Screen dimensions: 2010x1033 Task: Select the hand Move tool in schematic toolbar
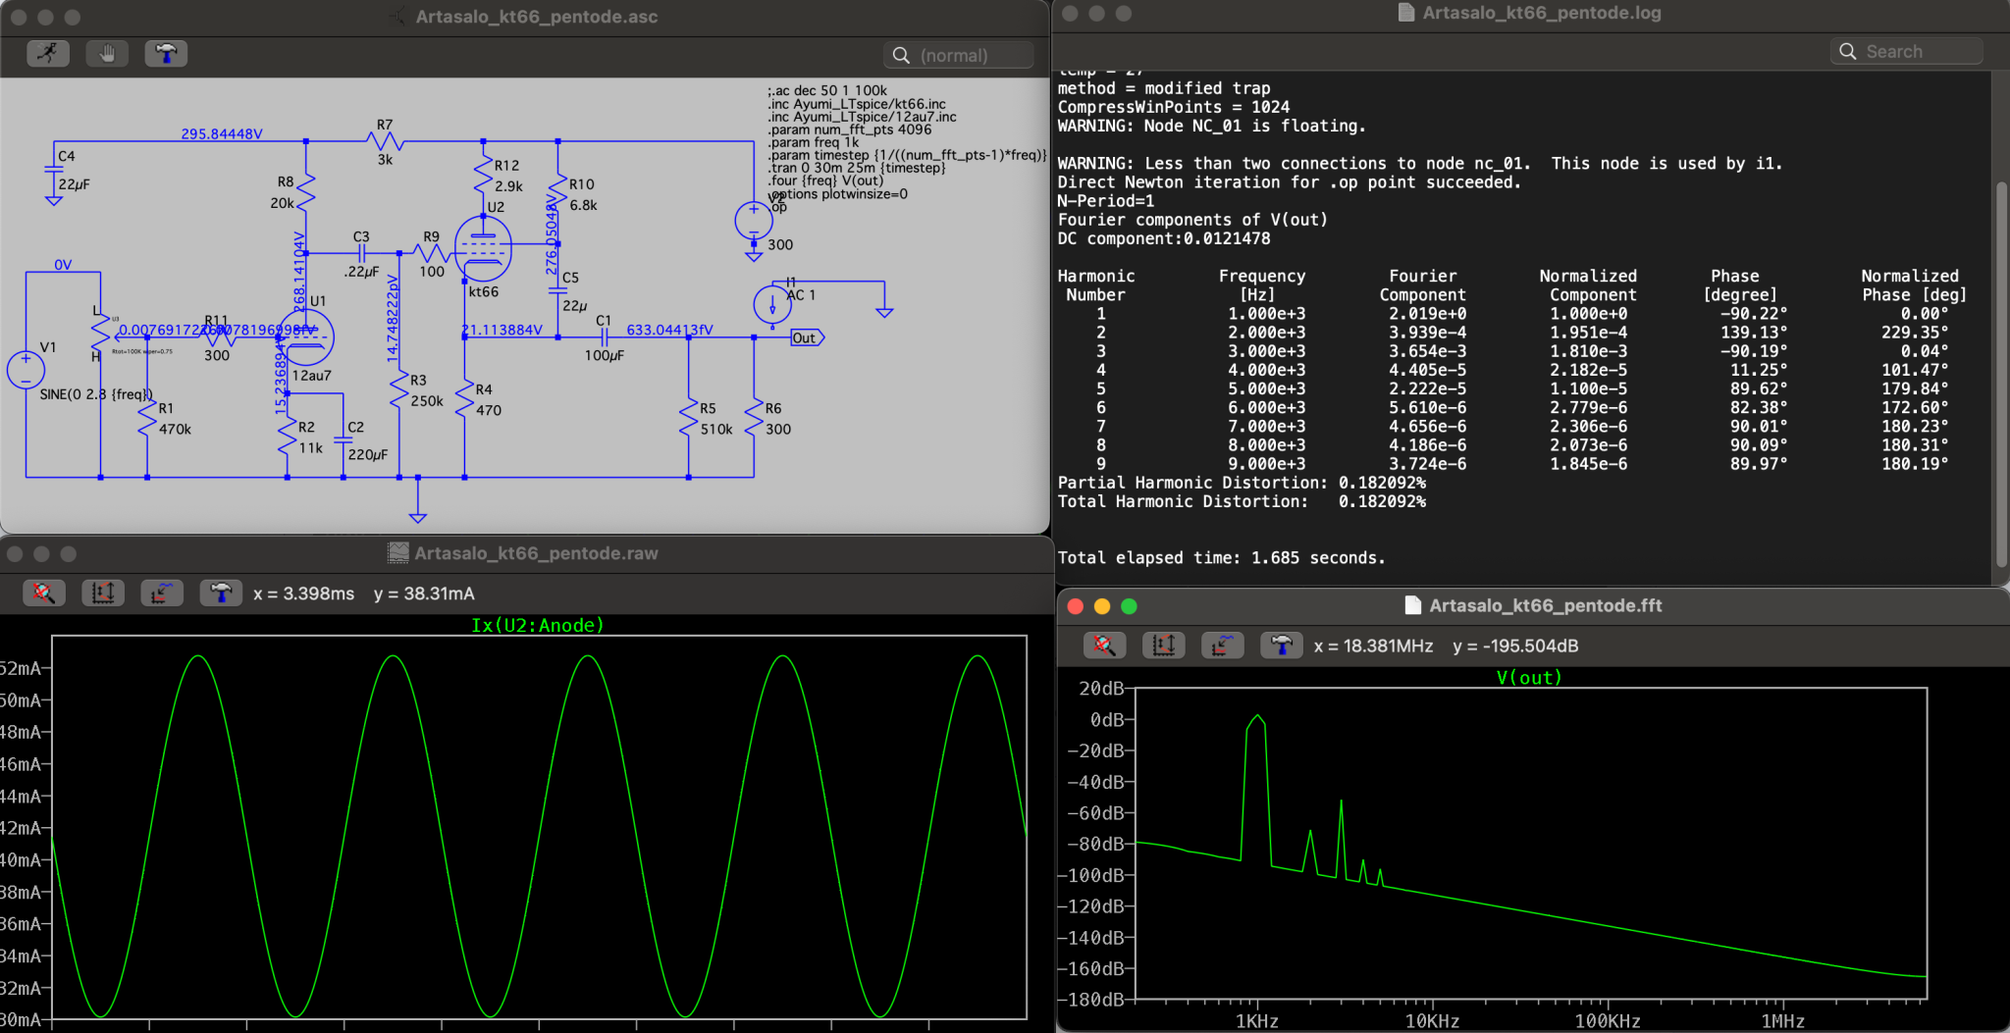[107, 54]
